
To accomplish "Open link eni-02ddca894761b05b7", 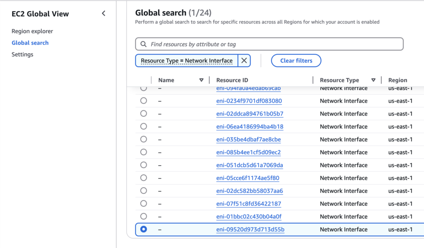I will tap(250, 114).
